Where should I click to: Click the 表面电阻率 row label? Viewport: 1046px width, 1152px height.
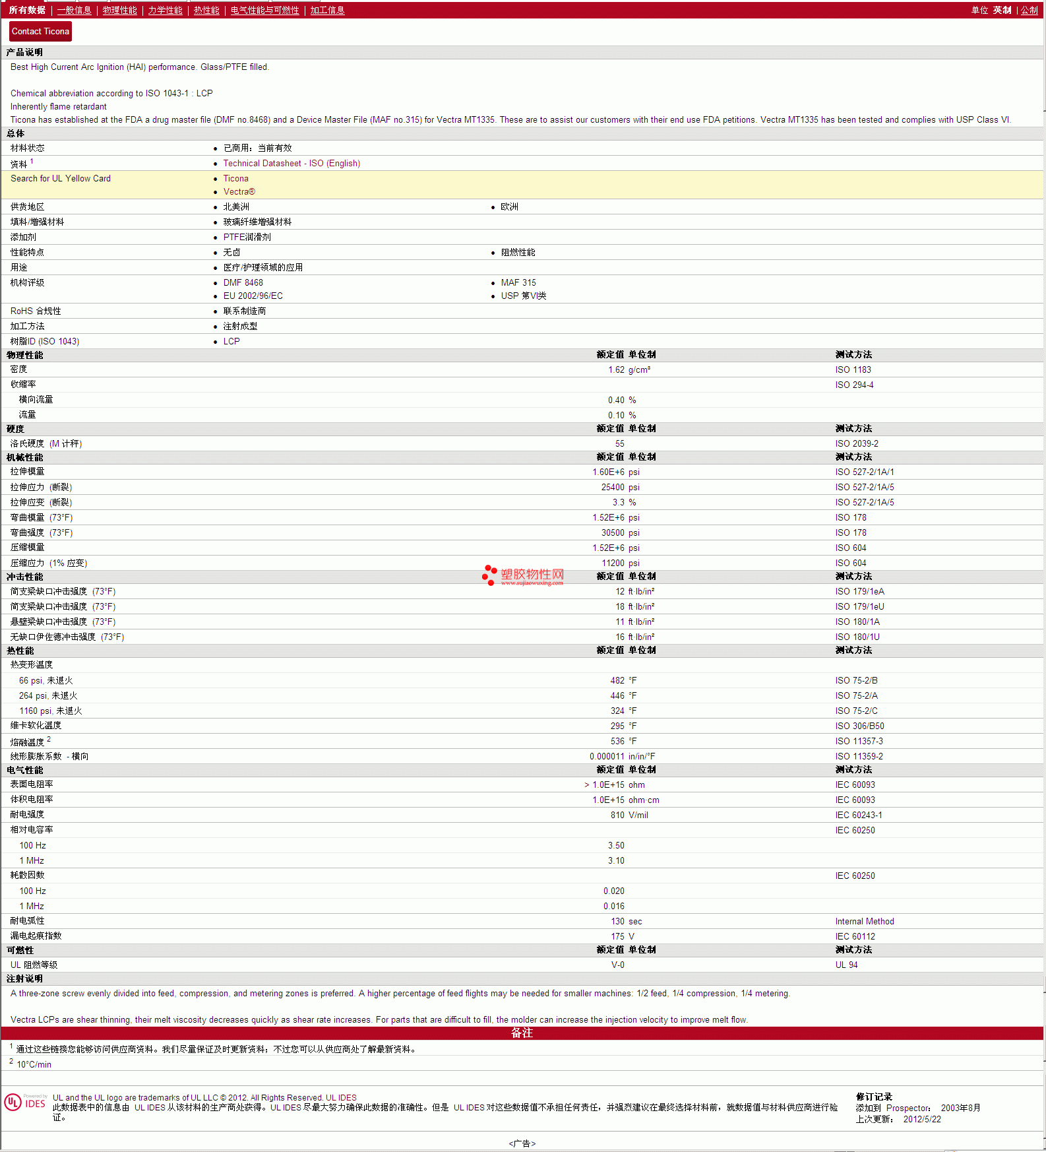(32, 784)
